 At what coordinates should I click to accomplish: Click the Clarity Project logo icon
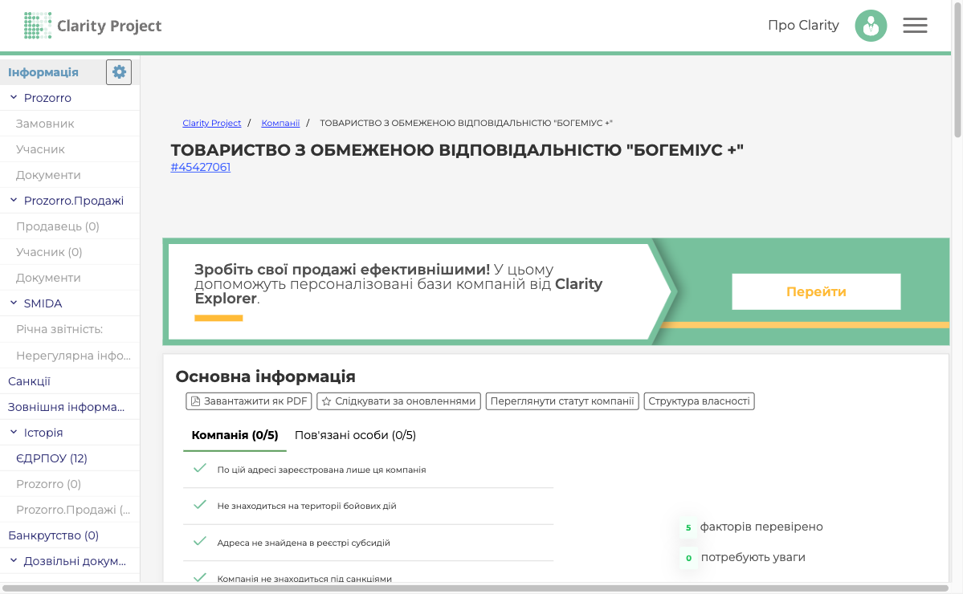click(37, 25)
